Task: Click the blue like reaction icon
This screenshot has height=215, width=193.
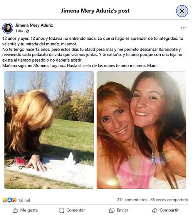Action: (9, 200)
